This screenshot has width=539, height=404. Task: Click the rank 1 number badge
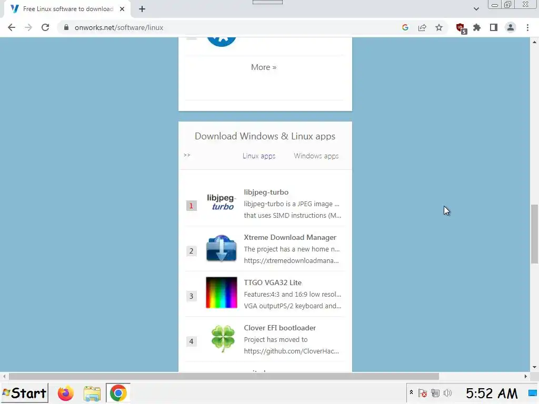coord(192,206)
